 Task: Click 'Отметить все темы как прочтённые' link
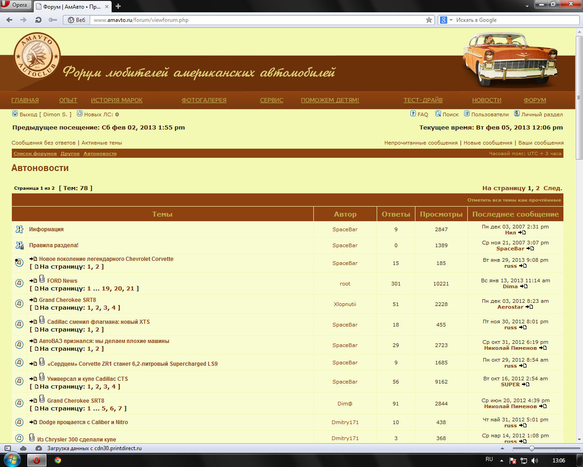[x=514, y=200]
